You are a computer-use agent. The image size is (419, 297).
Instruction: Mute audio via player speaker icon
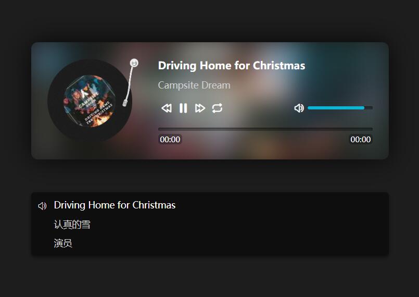[x=299, y=108]
